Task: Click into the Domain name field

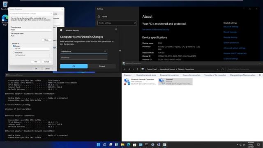Action: pyautogui.click(x=32, y=49)
